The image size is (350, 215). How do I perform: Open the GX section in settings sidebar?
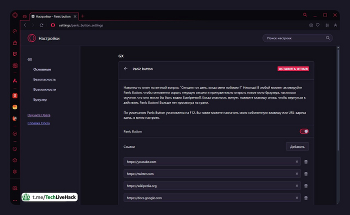click(x=29, y=59)
